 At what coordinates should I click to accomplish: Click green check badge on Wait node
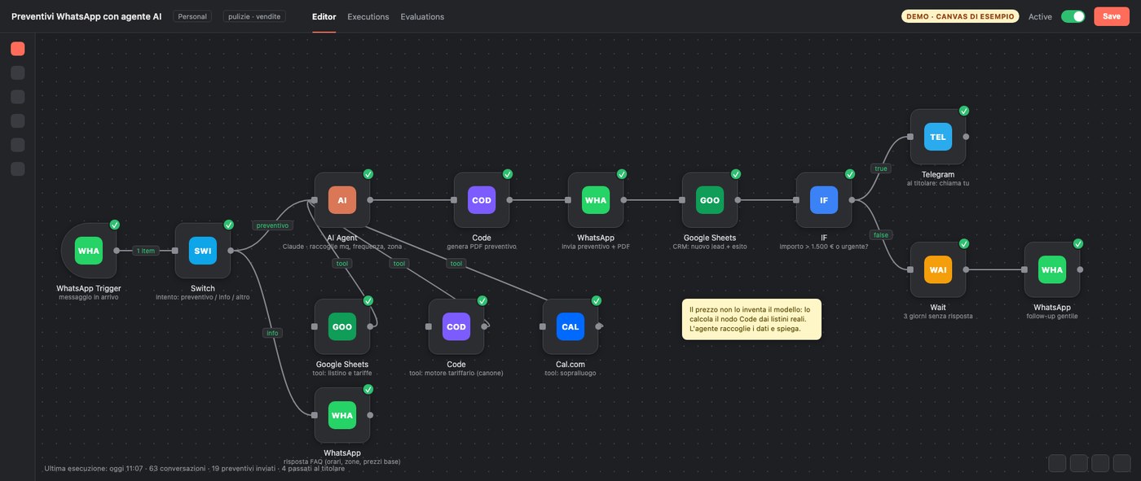click(x=964, y=243)
